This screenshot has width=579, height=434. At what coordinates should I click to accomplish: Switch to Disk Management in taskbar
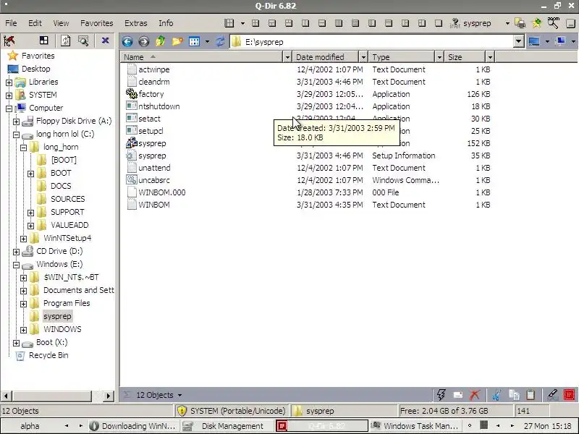coord(227,426)
